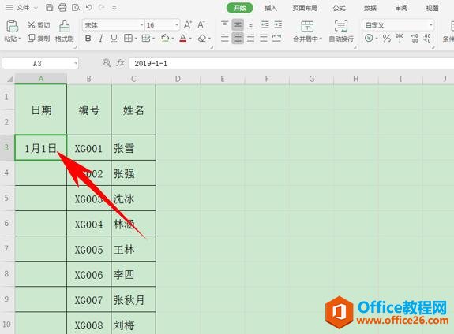Switch to the 插入 (Insert) tab
The width and height of the screenshot is (454, 334).
[x=271, y=8]
